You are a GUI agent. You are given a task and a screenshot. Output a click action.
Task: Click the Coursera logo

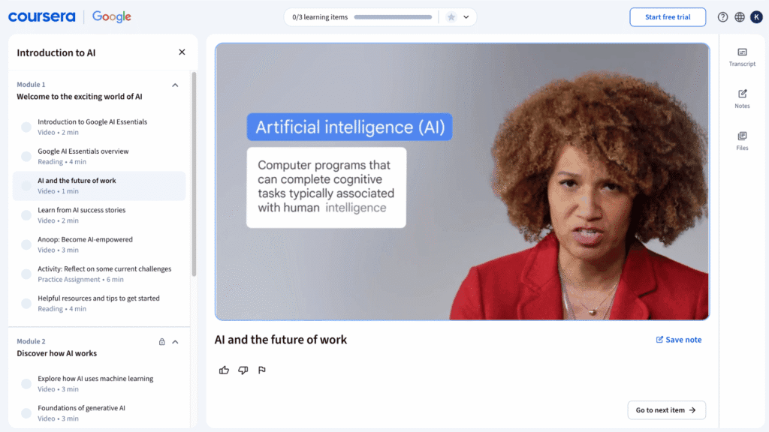click(x=42, y=16)
